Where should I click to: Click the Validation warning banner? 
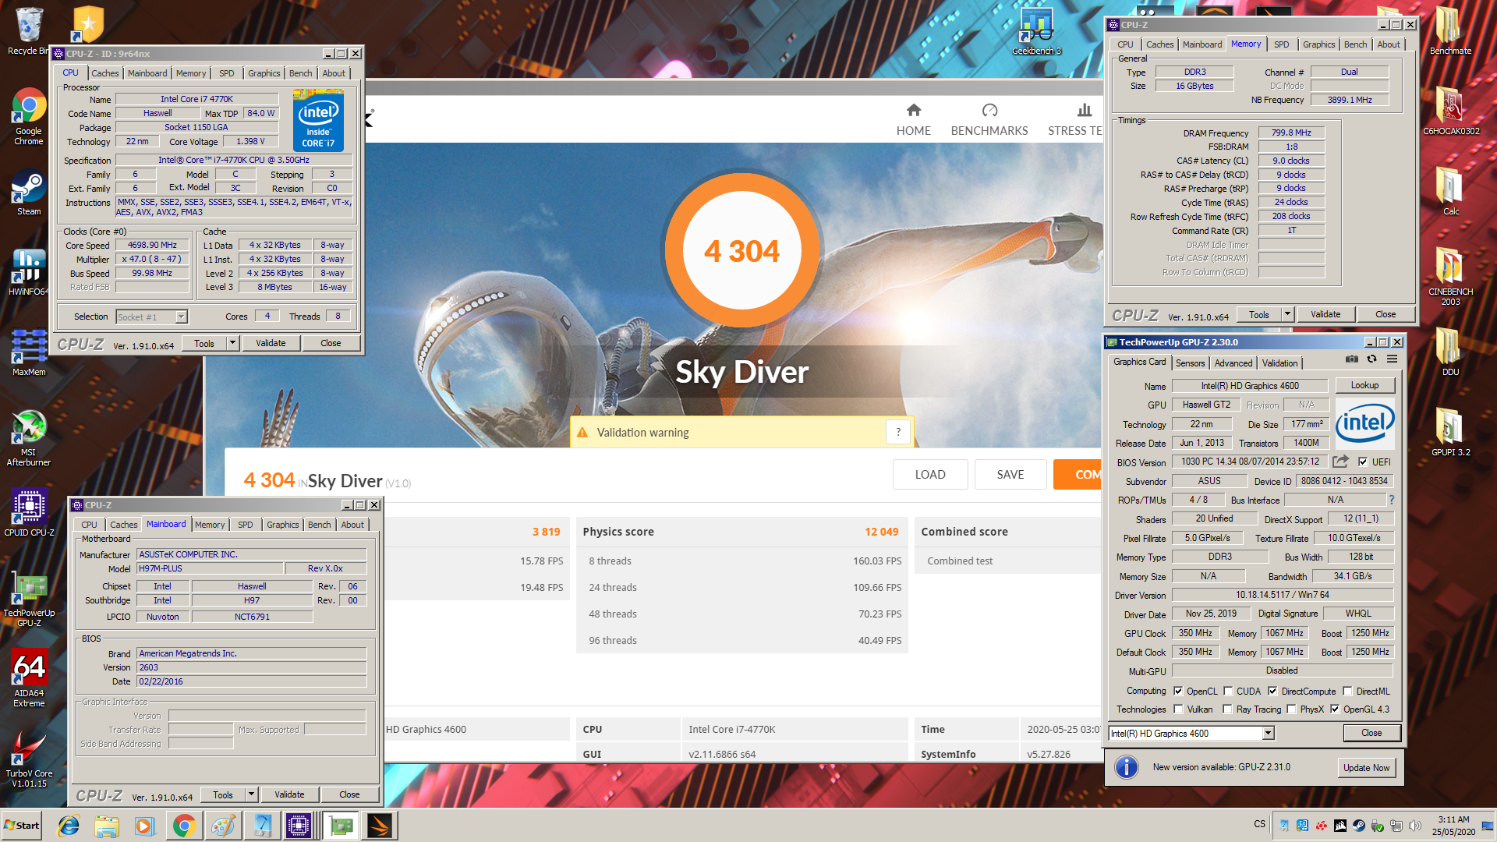click(741, 432)
